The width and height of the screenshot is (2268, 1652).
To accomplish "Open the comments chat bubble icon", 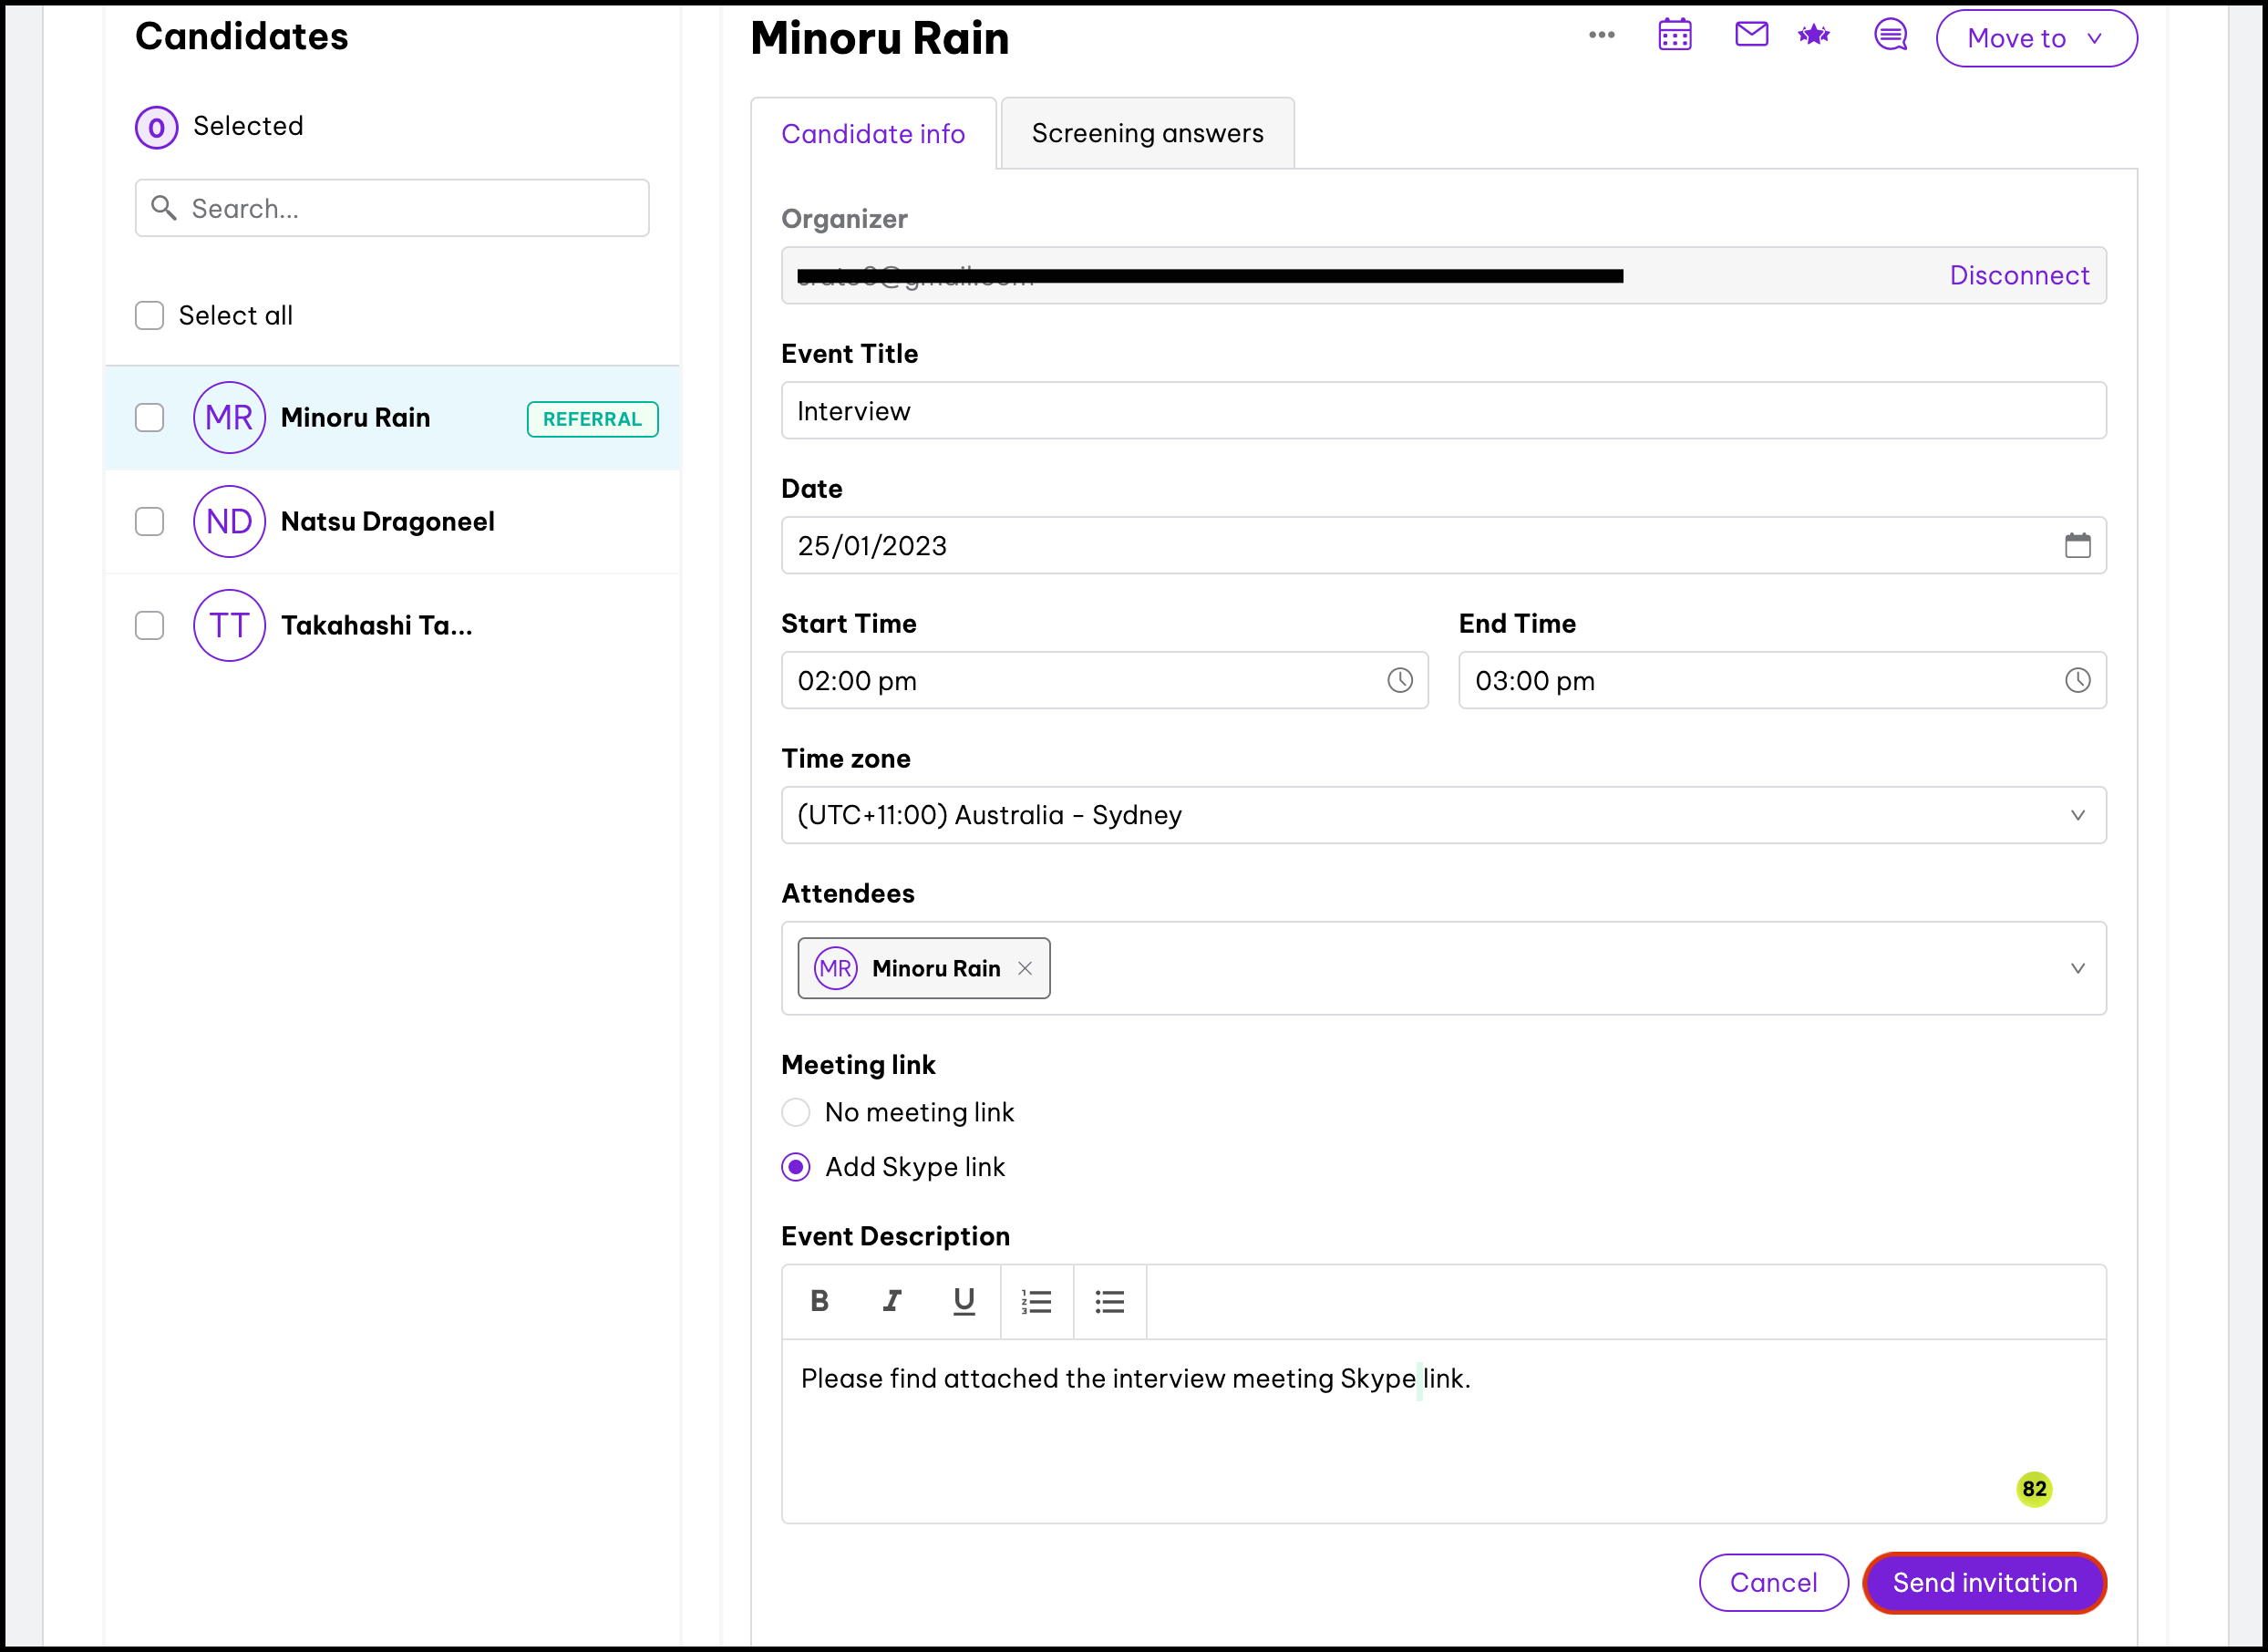I will click(x=1889, y=36).
